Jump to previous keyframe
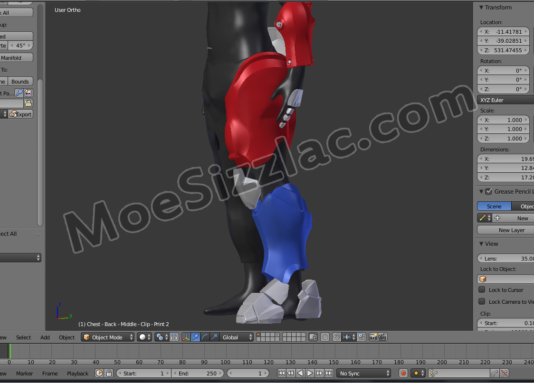Viewport: 534px width, 383px height. 291,373
